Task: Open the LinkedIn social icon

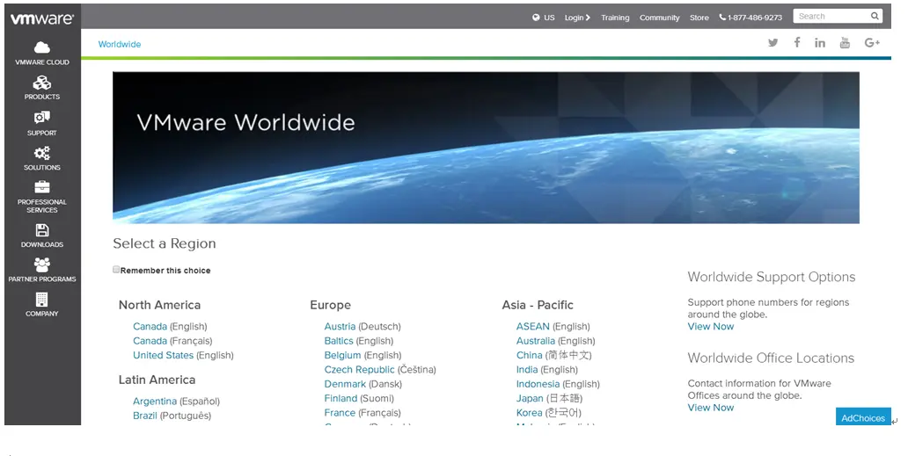Action: 819,43
